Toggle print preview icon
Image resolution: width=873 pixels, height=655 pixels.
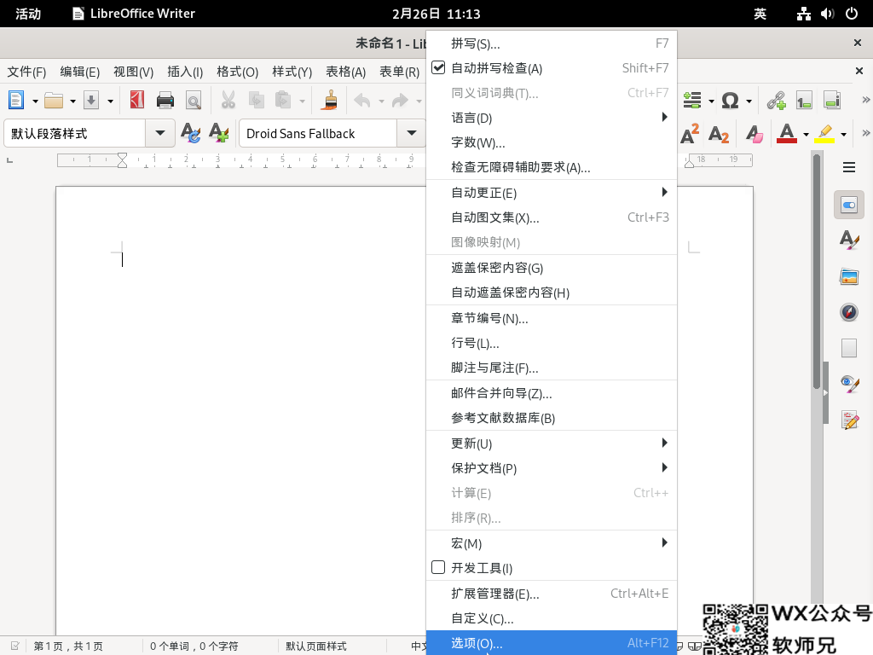194,101
